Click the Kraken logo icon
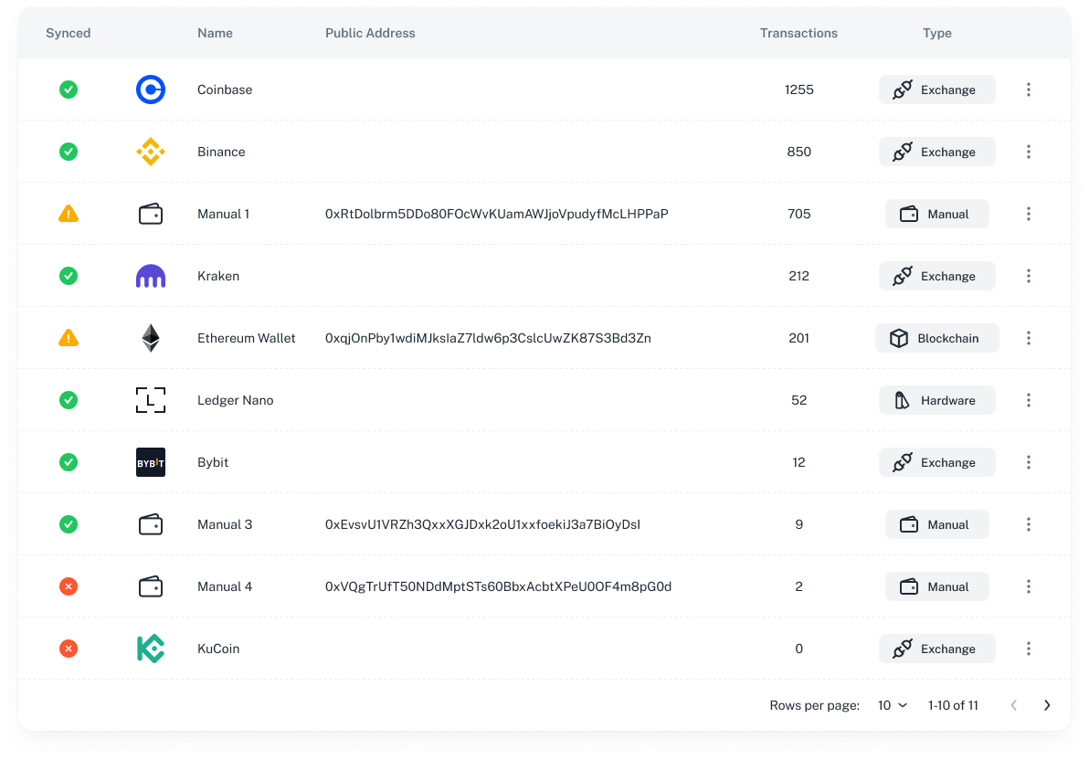1089x760 pixels. coord(151,276)
